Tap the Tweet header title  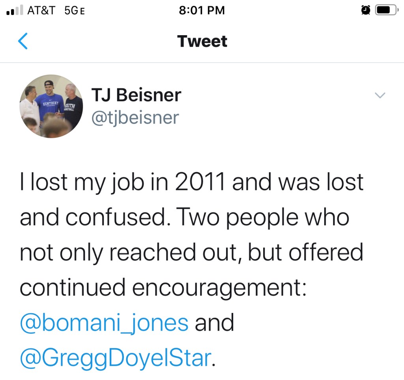point(202,41)
